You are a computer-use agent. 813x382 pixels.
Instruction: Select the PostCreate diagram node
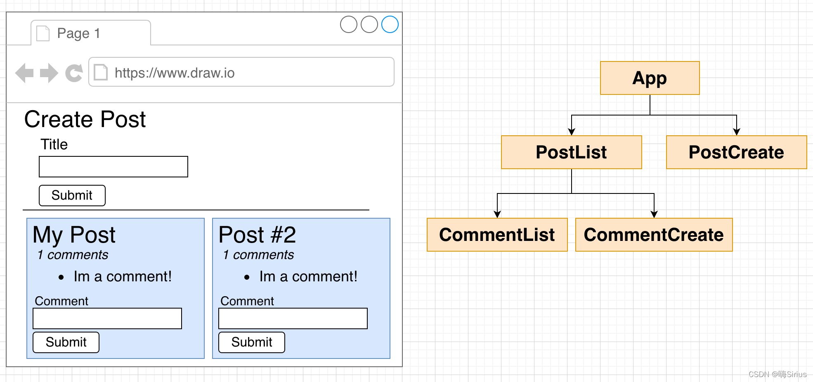(x=737, y=152)
